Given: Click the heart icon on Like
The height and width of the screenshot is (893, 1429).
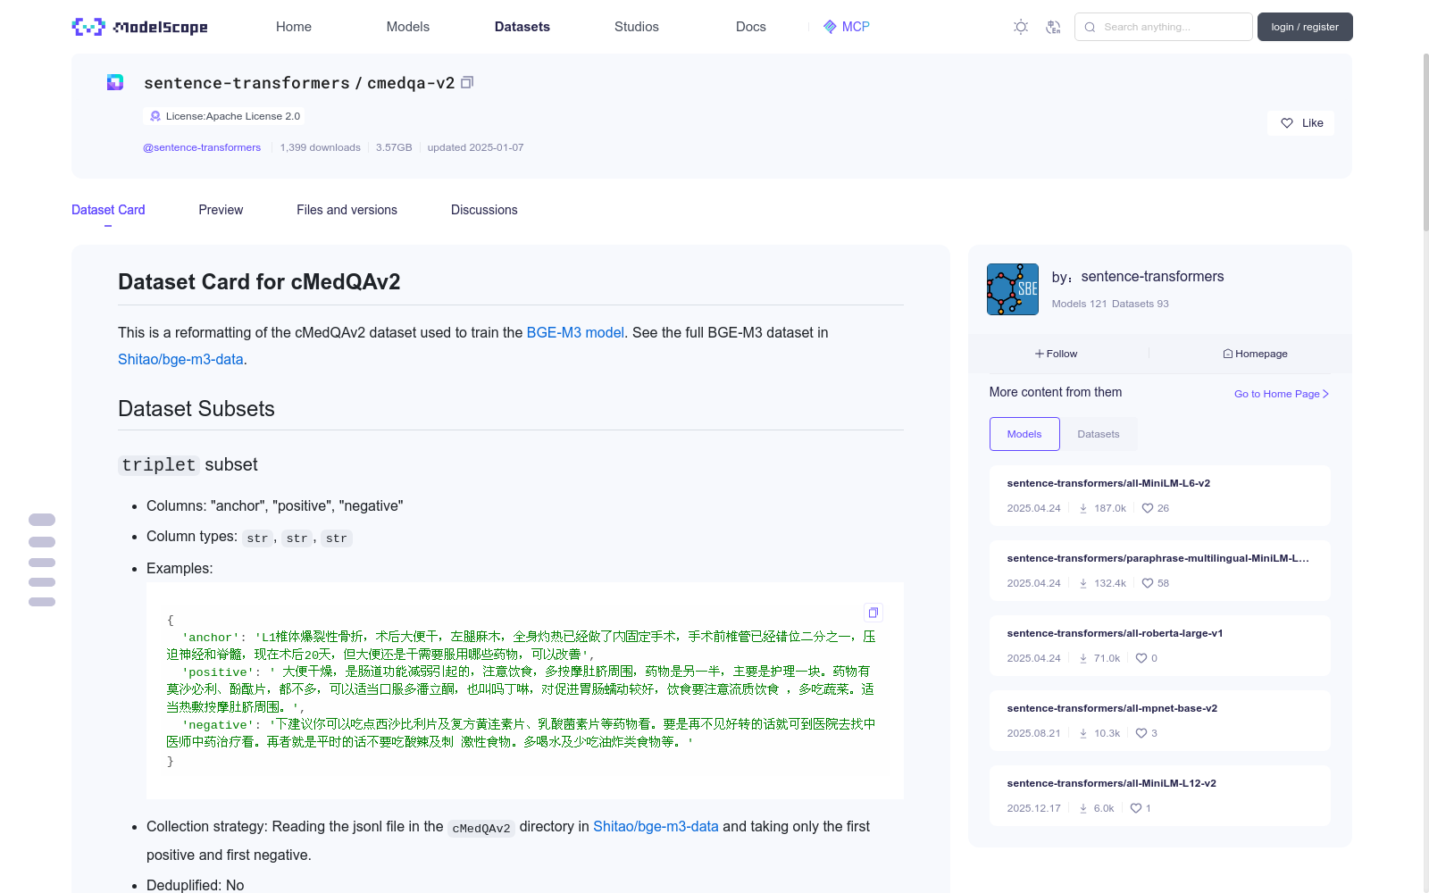Looking at the screenshot, I should (1287, 123).
